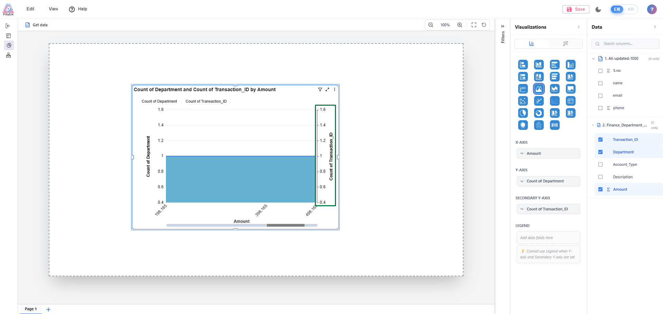Open the Edit menu

(30, 9)
